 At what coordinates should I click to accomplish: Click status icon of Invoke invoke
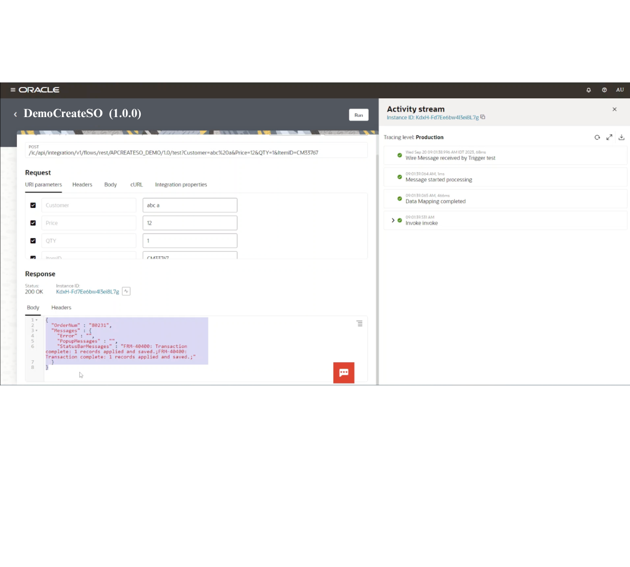coord(400,220)
